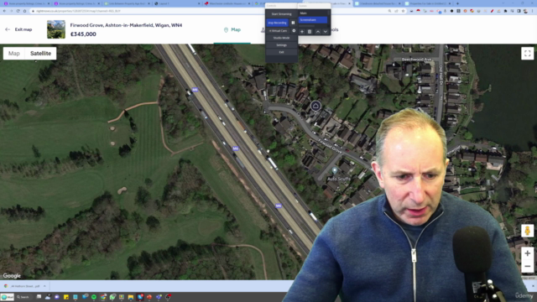
Task: Click the taskbar Search box
Action: tap(23, 297)
